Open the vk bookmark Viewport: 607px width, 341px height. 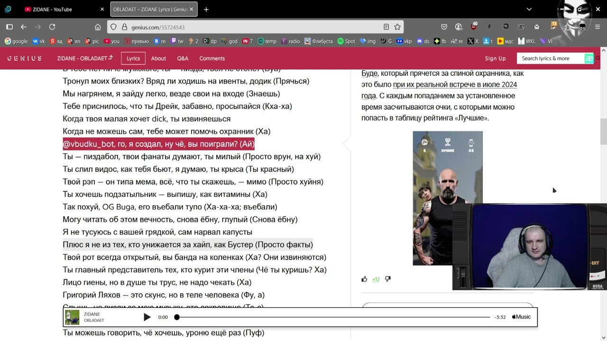coord(38,41)
